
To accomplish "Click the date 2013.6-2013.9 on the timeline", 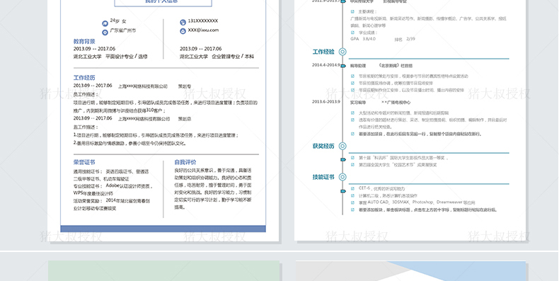I will 325,102.
